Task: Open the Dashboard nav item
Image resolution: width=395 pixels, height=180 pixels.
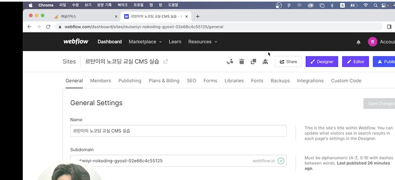Action: point(110,42)
